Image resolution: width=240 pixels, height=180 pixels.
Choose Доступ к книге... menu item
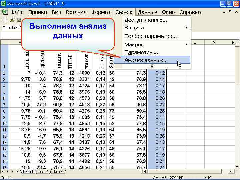coord(152,20)
